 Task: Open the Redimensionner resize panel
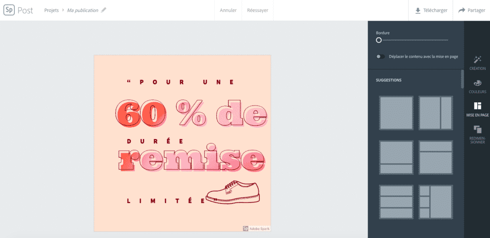(477, 130)
